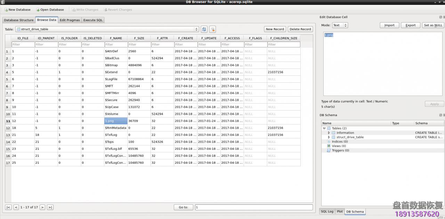Open the Execute SQL tab
445x219 pixels.
(93, 20)
